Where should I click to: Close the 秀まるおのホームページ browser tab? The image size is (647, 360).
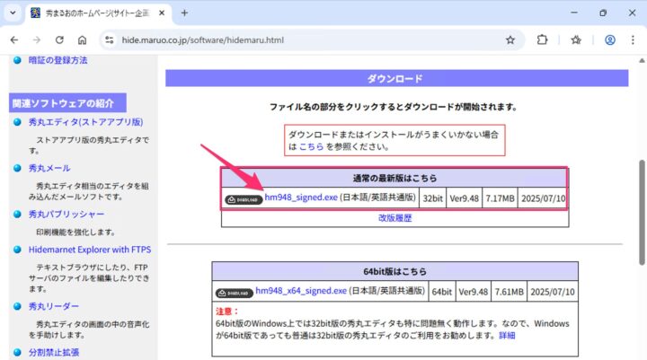[162, 13]
